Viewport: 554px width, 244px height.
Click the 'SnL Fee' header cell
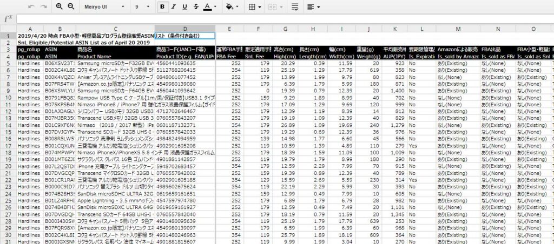(x=258, y=57)
